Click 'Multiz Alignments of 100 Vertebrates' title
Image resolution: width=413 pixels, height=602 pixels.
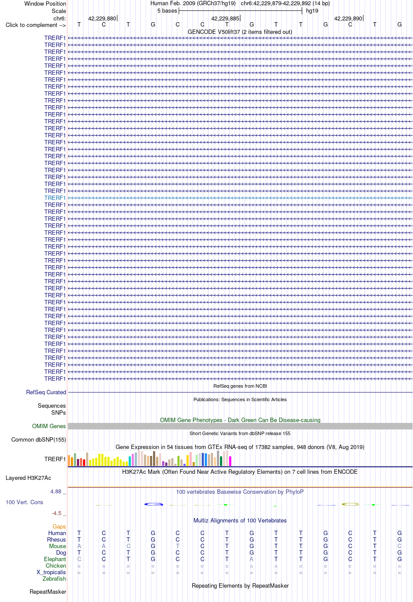[x=240, y=520]
